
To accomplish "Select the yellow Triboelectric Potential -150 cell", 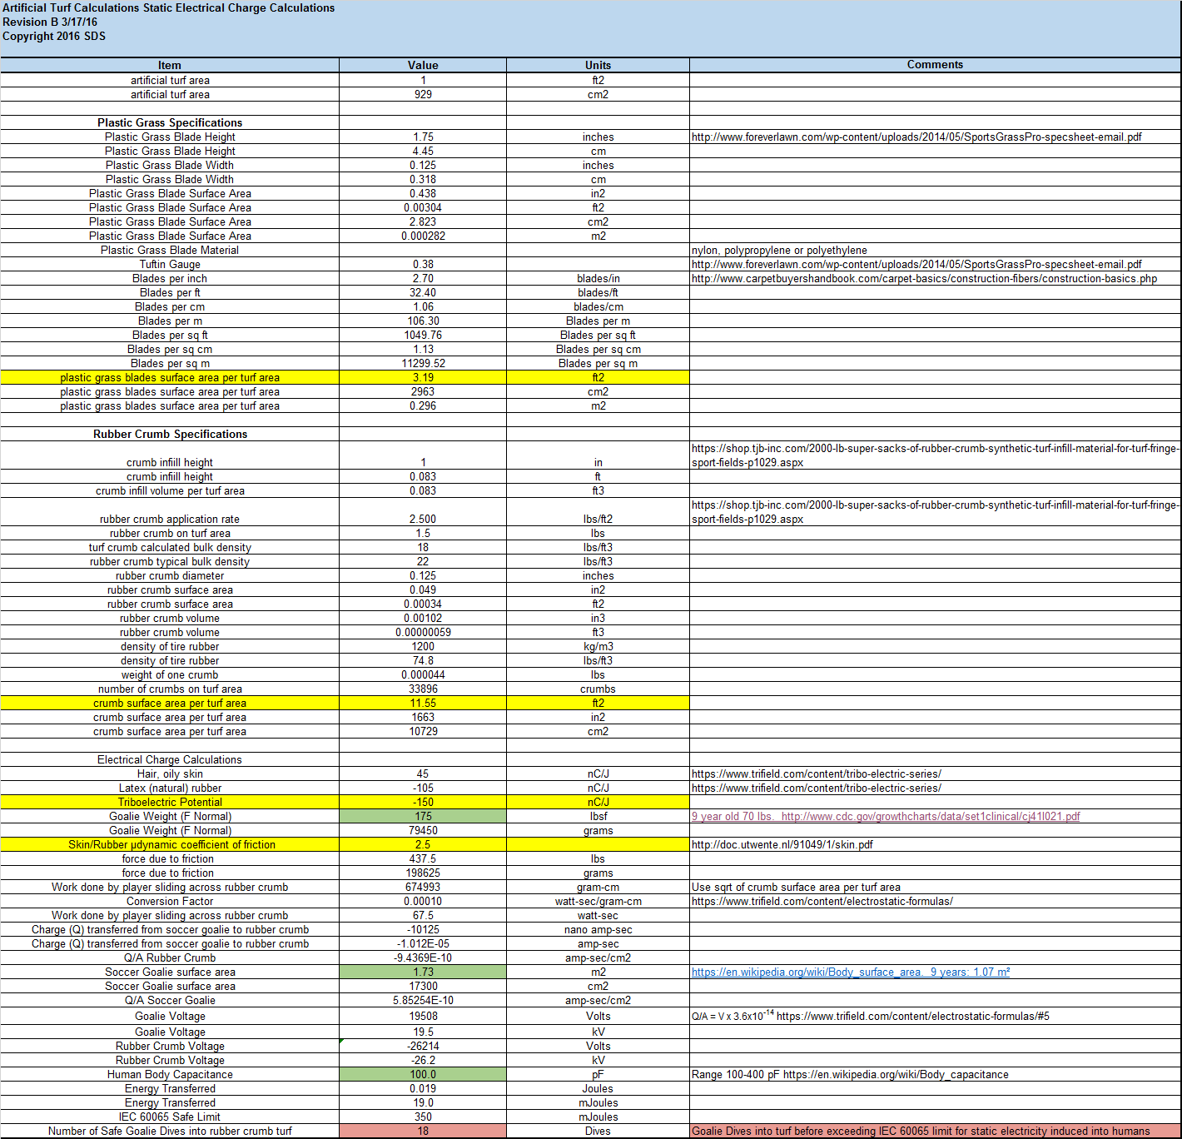I will [423, 802].
